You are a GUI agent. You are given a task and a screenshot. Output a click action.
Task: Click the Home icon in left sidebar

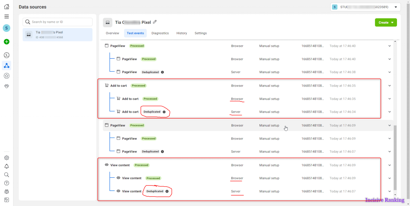coord(7,7)
